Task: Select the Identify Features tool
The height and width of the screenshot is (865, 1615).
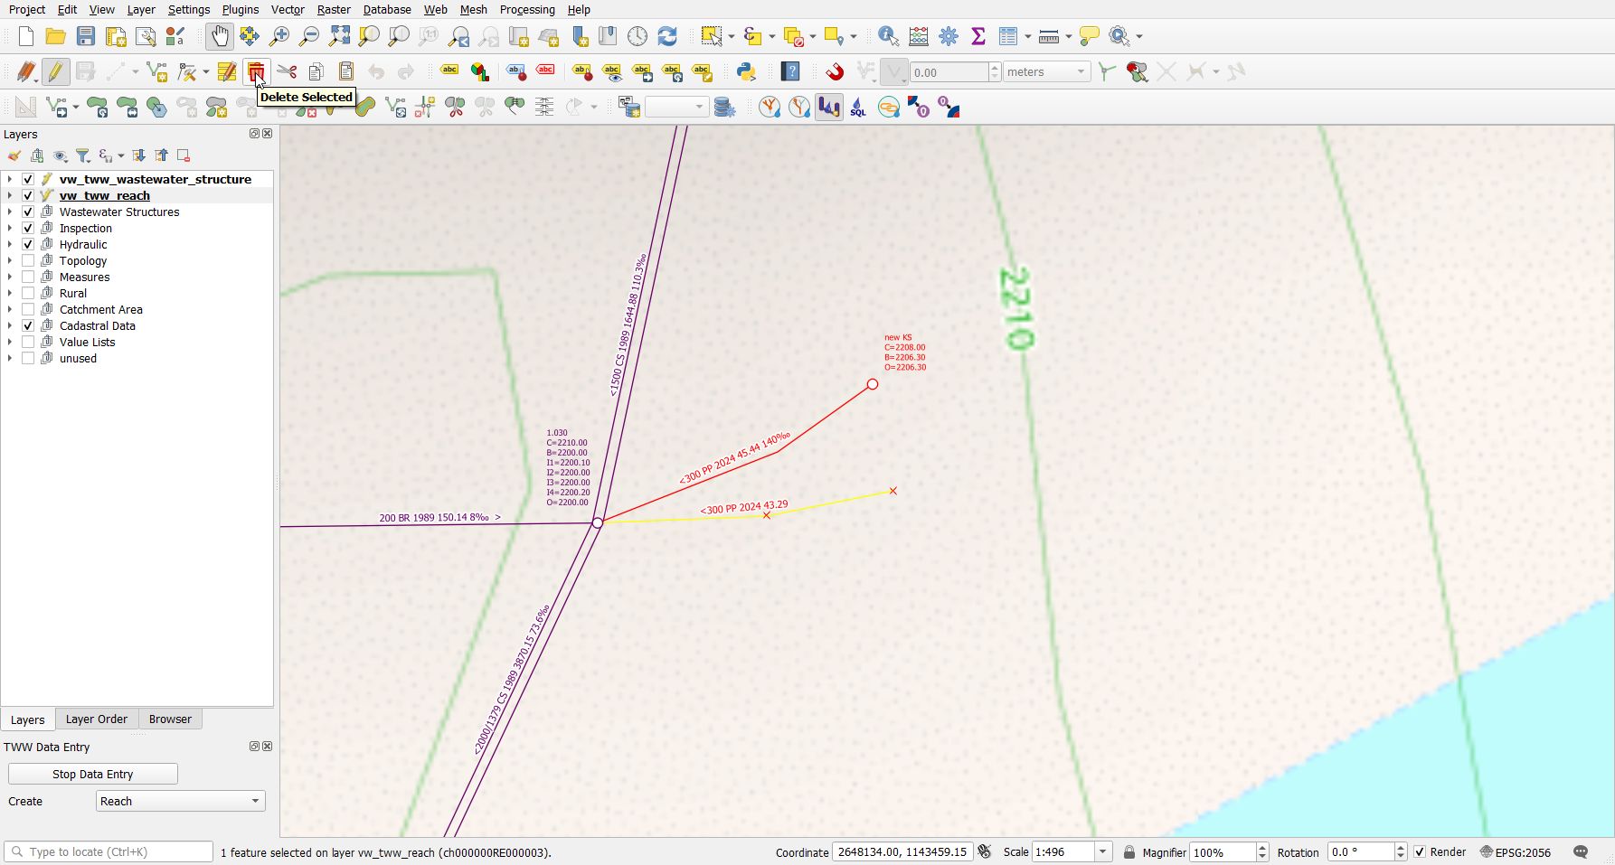Action: pyautogui.click(x=888, y=36)
